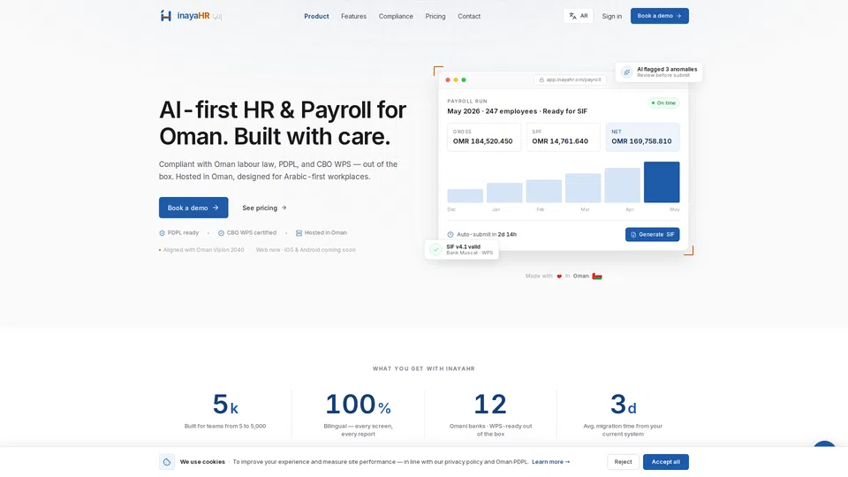The width and height of the screenshot is (848, 477).
Task: Click the On time status badge
Action: coord(663,102)
